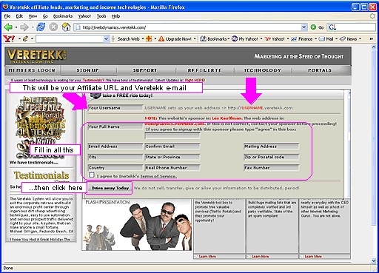Click the Firefox activity throbber icon
This screenshot has width=379, height=273.
click(x=372, y=16)
